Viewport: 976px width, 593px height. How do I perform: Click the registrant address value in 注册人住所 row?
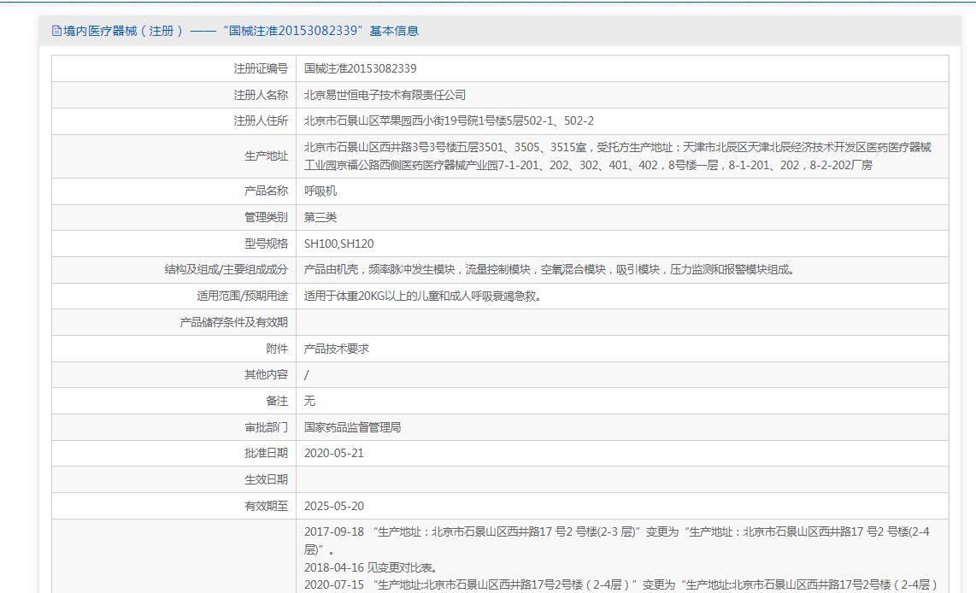coord(449,121)
